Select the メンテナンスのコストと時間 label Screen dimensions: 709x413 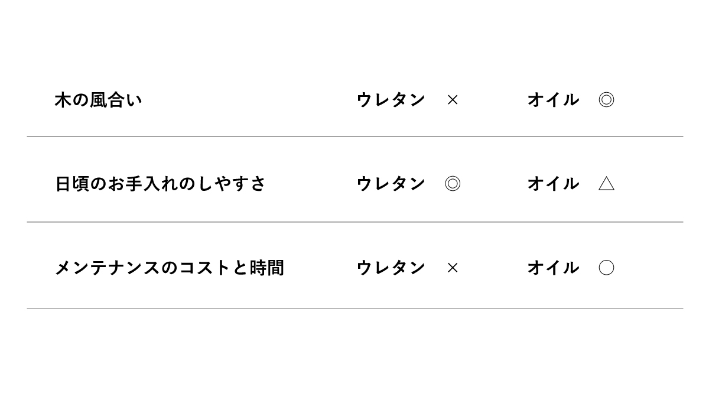[x=169, y=268]
